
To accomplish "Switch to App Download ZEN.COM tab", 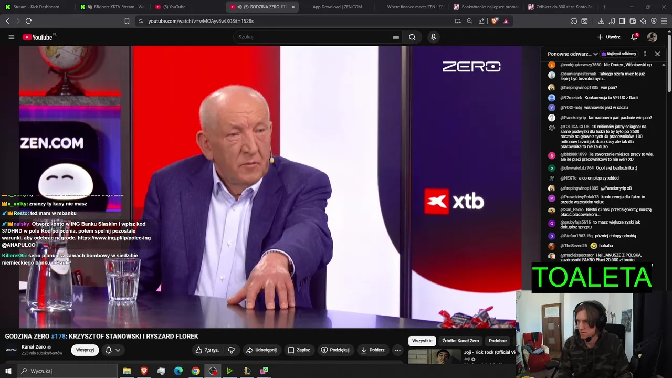I will coord(337,7).
